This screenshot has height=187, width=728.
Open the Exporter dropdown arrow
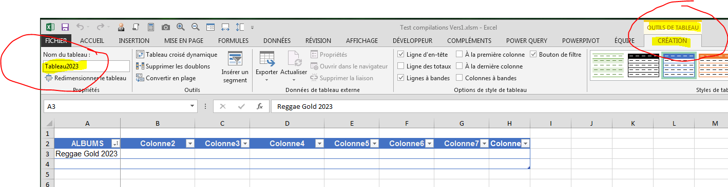point(267,80)
